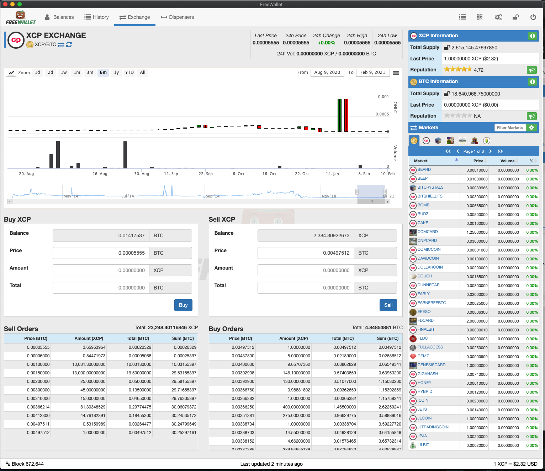Screen dimensions: 545x471
Task: Select the Mafia Wars market tab icon
Action: (x=475, y=141)
